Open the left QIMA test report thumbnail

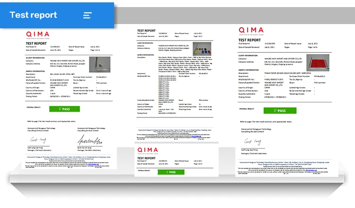(x=69, y=99)
